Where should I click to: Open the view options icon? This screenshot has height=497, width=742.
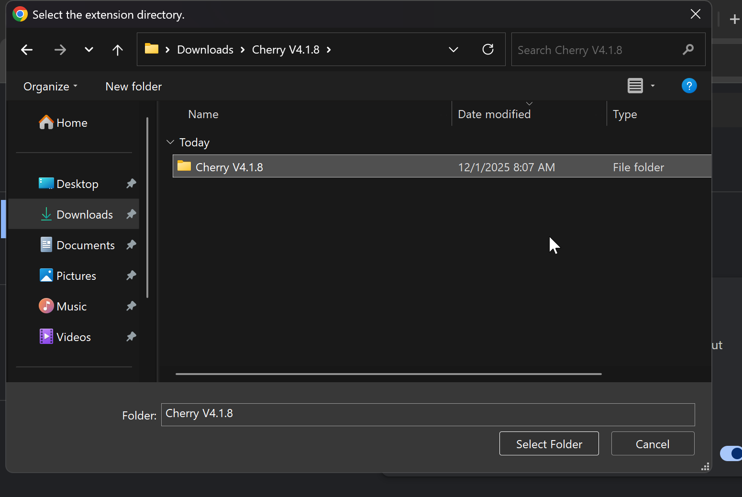point(635,86)
